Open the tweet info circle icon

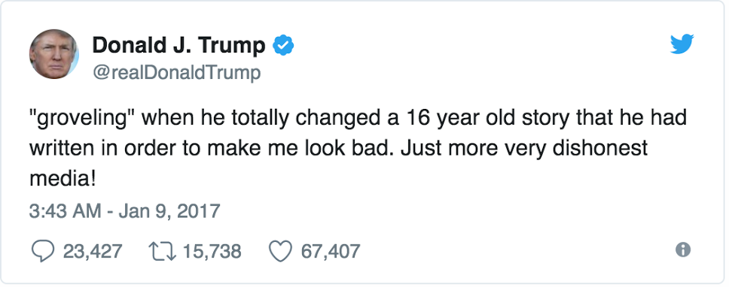(683, 250)
